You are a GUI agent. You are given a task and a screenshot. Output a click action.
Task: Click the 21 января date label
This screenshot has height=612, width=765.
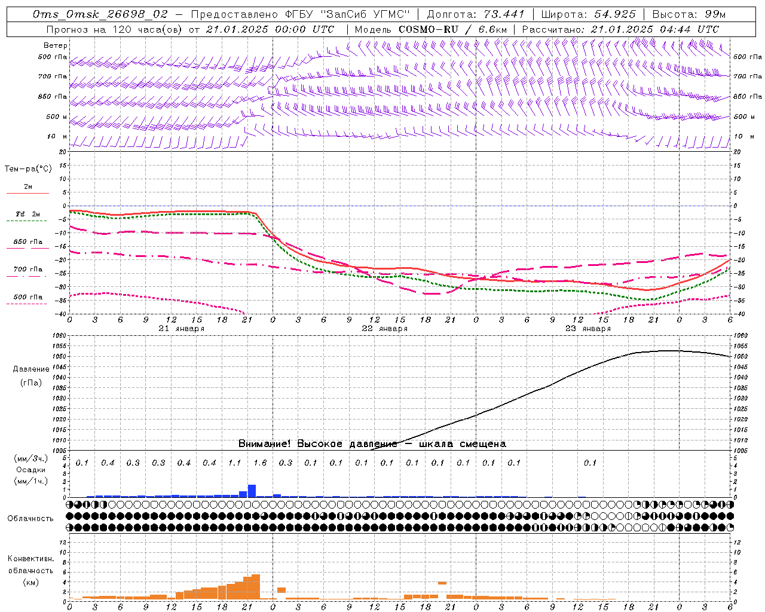[x=182, y=329]
